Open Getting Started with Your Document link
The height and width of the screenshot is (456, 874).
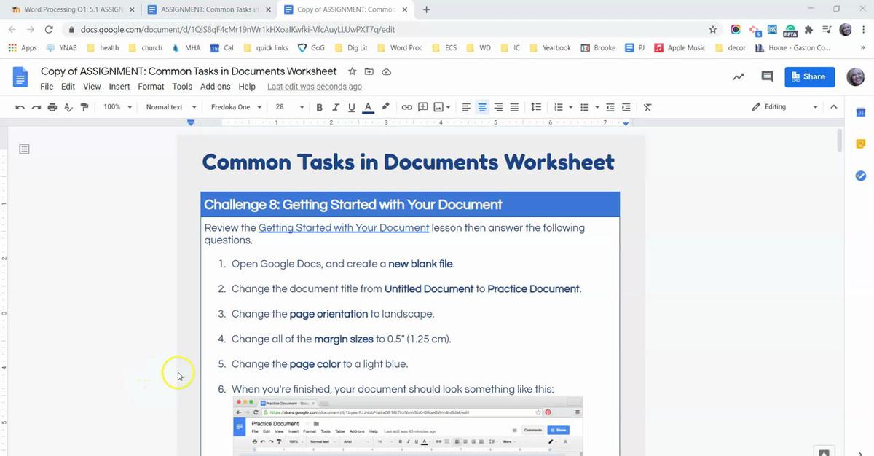click(x=344, y=228)
